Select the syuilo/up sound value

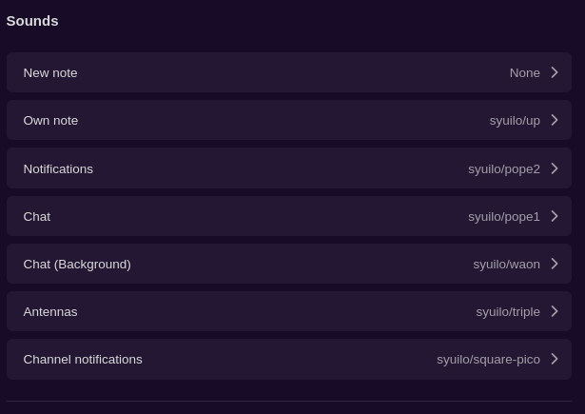515,121
